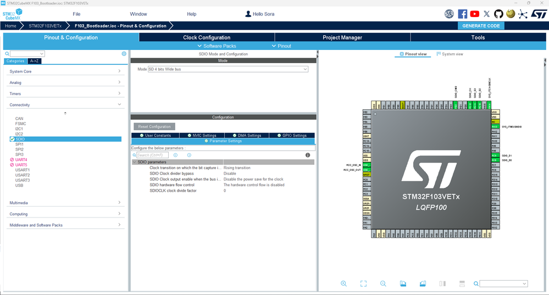
Task: Switch to the Clock Configuration tab
Action: [x=207, y=37]
